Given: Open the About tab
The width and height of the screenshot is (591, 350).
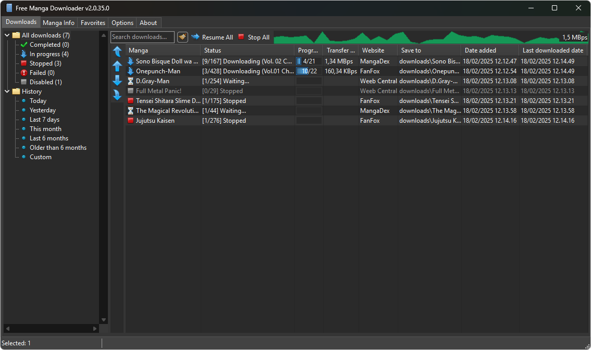Looking at the screenshot, I should click(148, 22).
